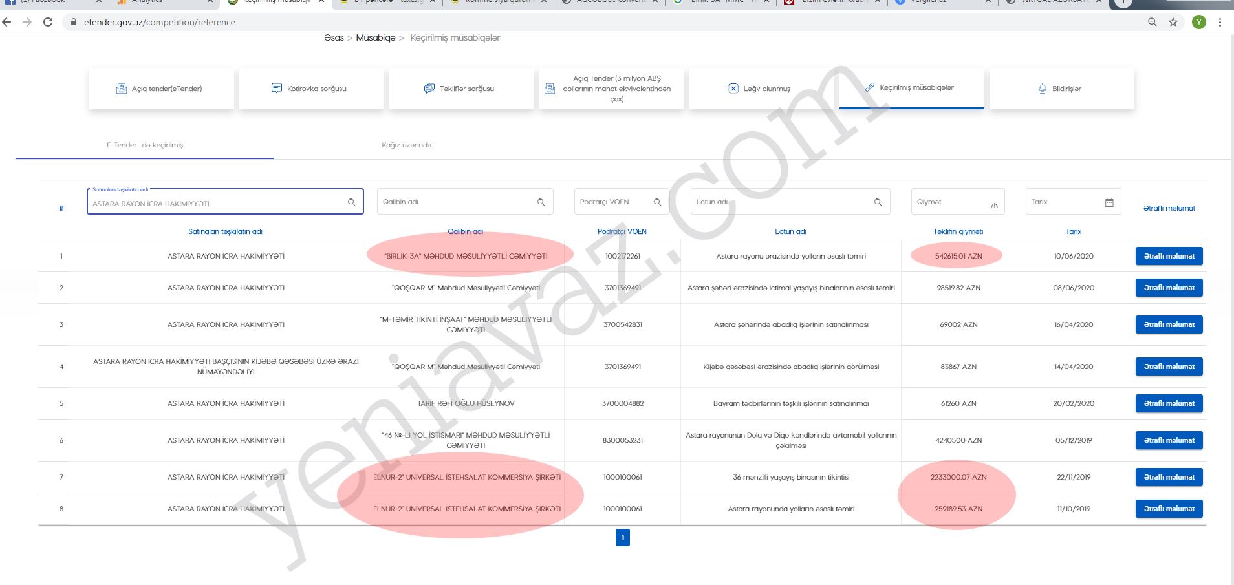The image size is (1234, 585).
Task: Click Podratçı VOEN column header
Action: coord(622,231)
